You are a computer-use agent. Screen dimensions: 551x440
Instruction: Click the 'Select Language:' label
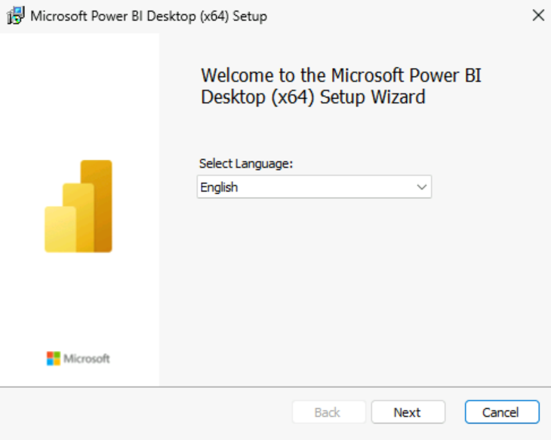click(246, 164)
